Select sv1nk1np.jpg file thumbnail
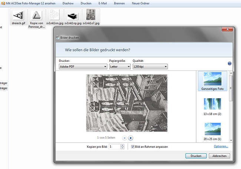The width and height of the screenshot is (241, 169). (73, 16)
